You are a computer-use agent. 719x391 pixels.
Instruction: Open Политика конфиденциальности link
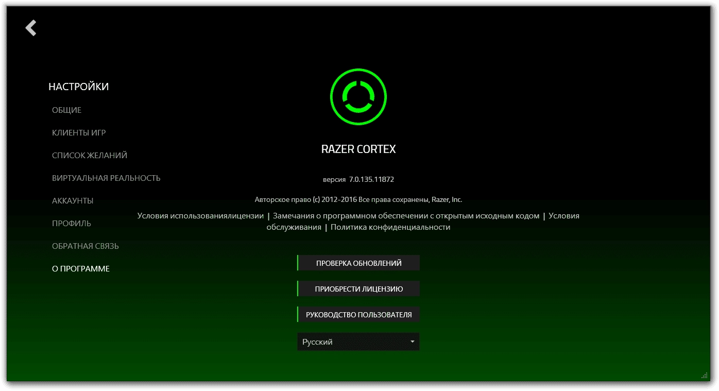(x=390, y=227)
